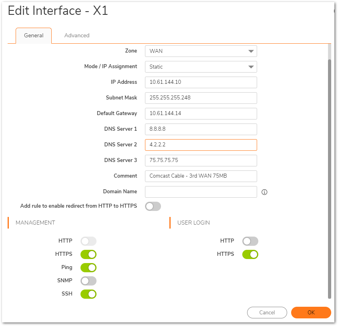Disable User Login HTTPS toggle
Screen dimensions: 338x326
[250, 254]
